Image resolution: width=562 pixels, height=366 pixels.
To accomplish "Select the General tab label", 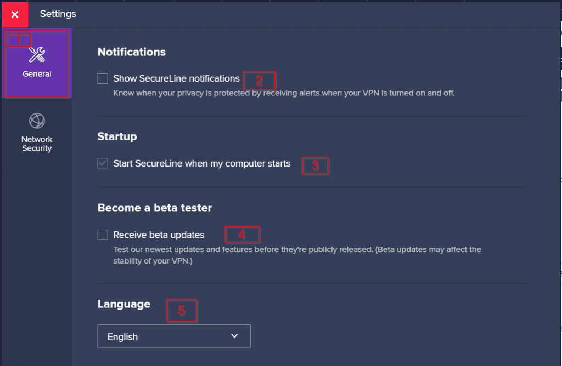I will coord(37,74).
